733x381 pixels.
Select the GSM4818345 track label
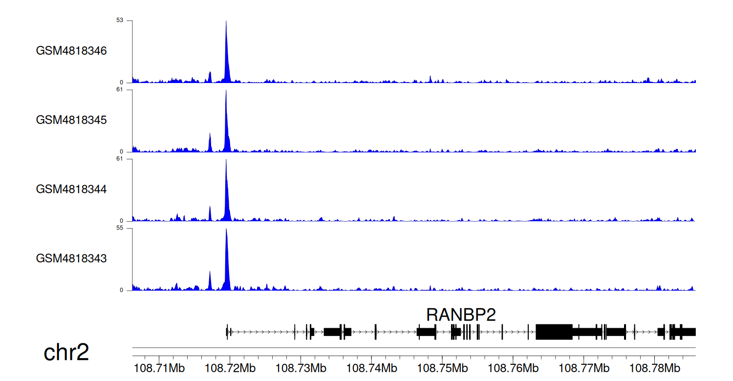click(x=71, y=120)
